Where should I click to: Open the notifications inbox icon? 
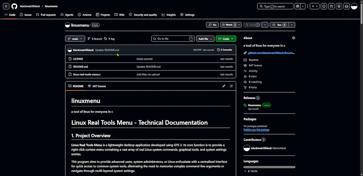click(347, 6)
